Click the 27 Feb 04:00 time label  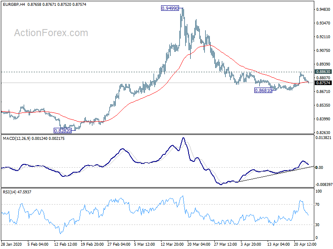click(119, 244)
